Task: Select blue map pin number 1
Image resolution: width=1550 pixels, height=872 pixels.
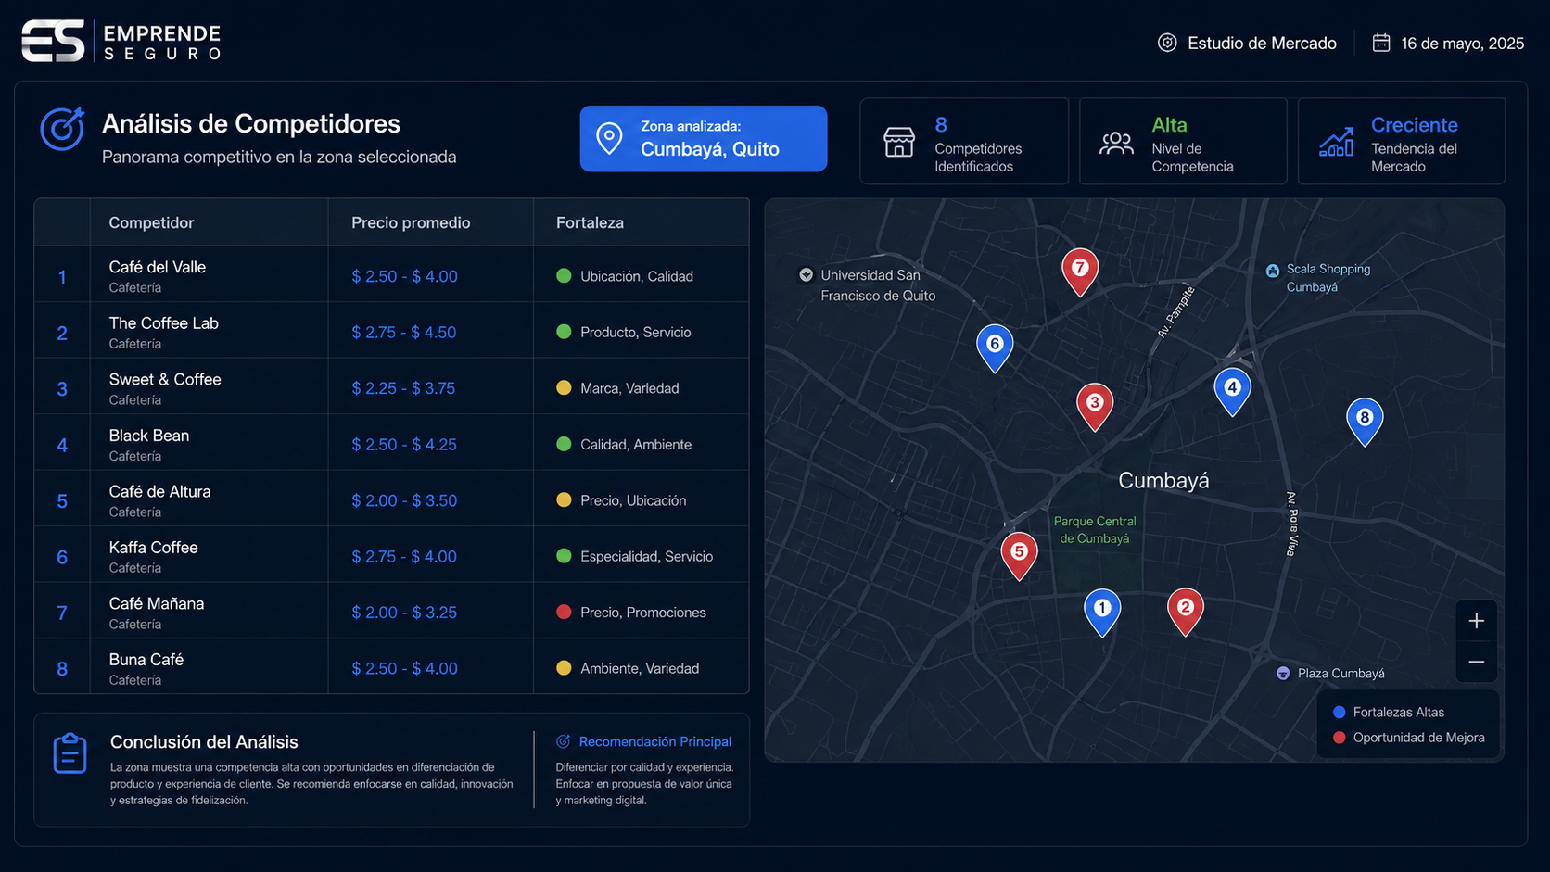Action: tap(1102, 613)
